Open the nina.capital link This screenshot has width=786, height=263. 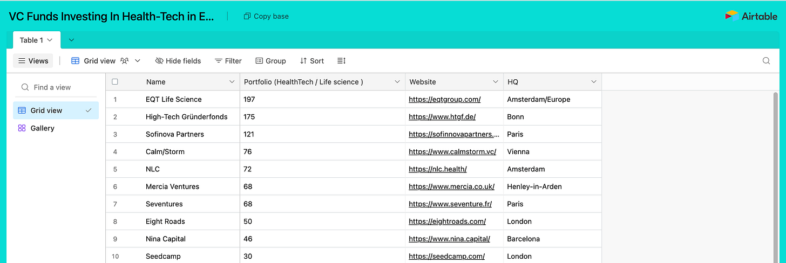pos(449,239)
